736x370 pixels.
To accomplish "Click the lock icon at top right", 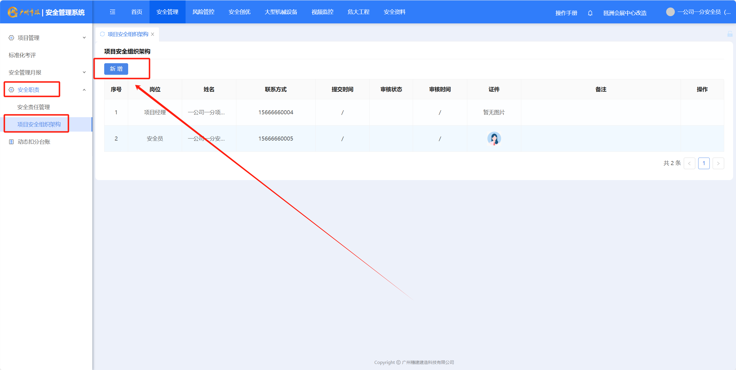I will tap(730, 34).
